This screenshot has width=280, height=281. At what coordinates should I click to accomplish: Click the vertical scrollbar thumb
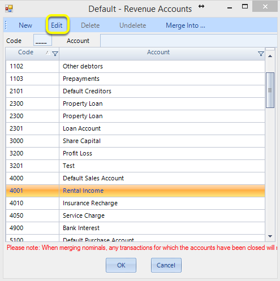[270, 90]
